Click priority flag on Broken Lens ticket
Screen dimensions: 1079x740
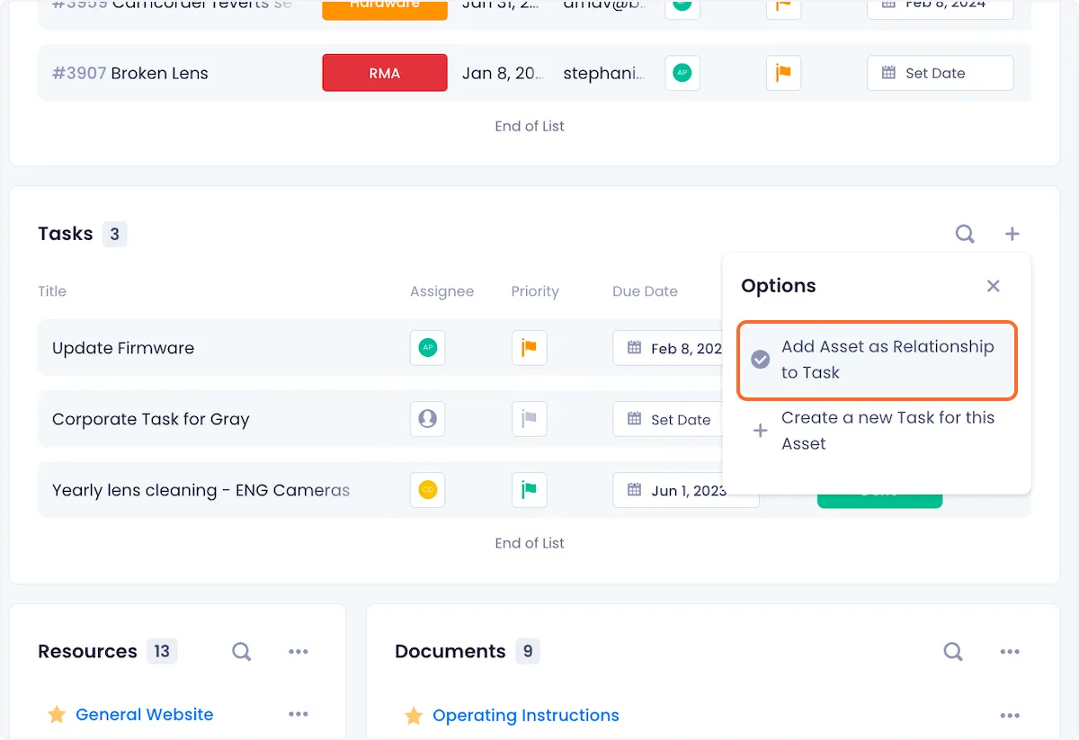point(783,73)
